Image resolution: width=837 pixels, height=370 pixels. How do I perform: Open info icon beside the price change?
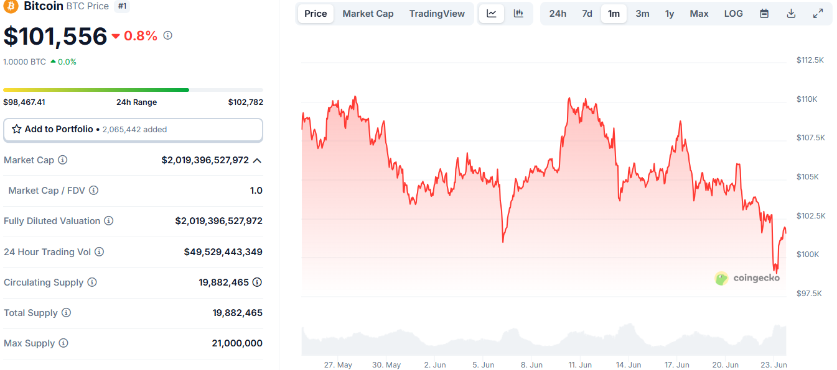(x=167, y=35)
